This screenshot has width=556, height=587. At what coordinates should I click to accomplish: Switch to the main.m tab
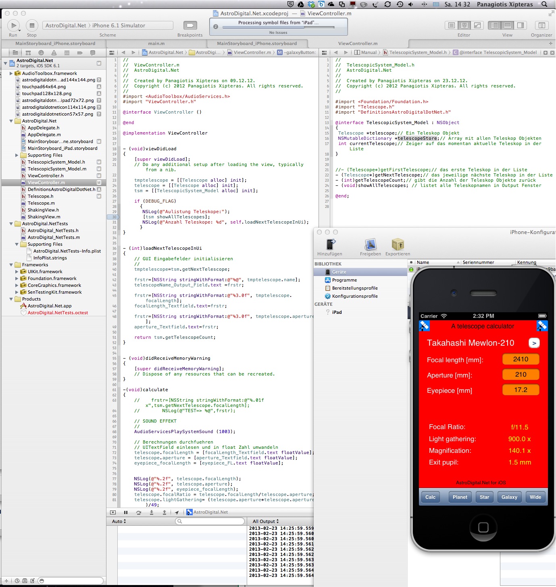pos(156,44)
